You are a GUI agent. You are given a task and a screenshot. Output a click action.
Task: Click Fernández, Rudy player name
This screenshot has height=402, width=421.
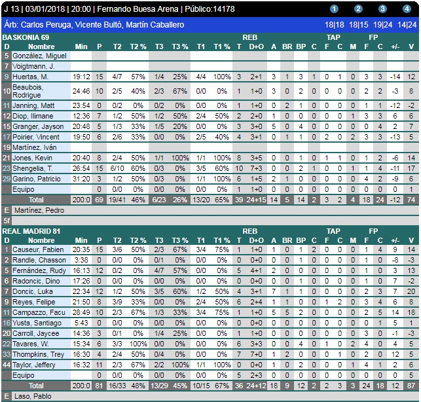(37, 270)
